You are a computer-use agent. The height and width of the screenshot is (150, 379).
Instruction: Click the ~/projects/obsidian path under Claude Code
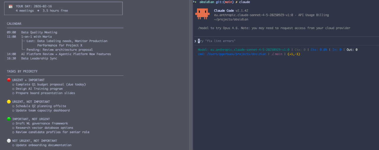231,19
